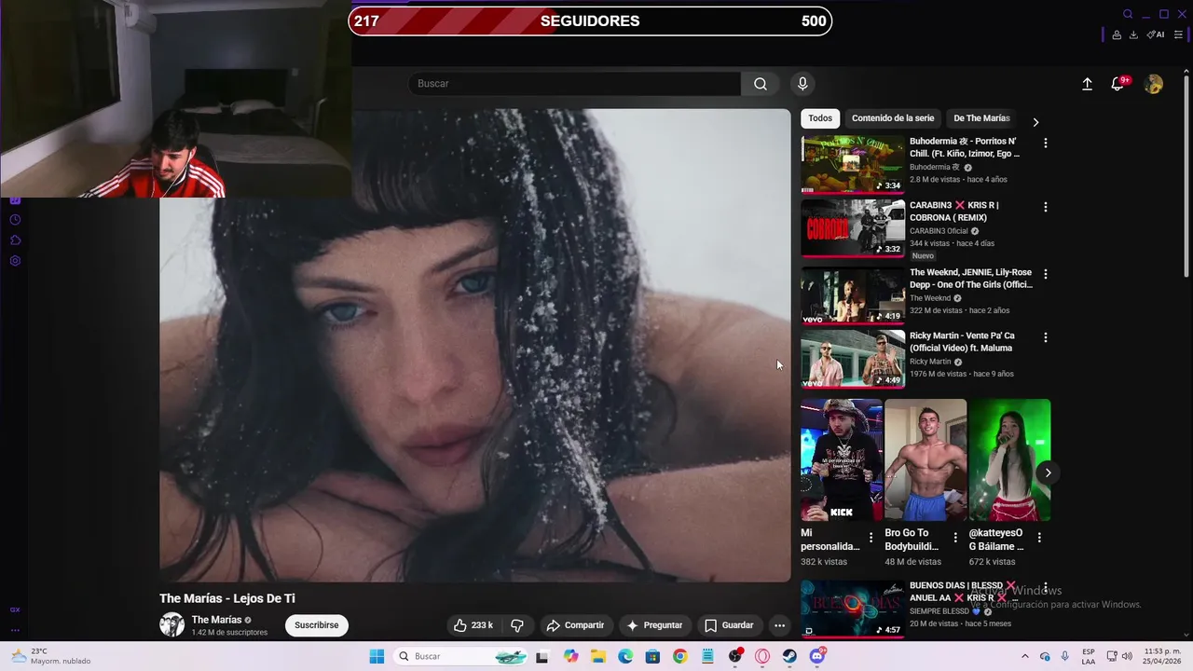Viewport: 1193px width, 671px height.
Task: Open the CARABIN3 COBRONA REMIX thumbnail
Action: pos(853,227)
